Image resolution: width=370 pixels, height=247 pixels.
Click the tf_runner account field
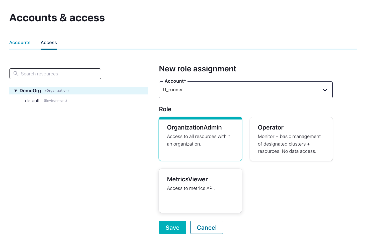[226, 90]
